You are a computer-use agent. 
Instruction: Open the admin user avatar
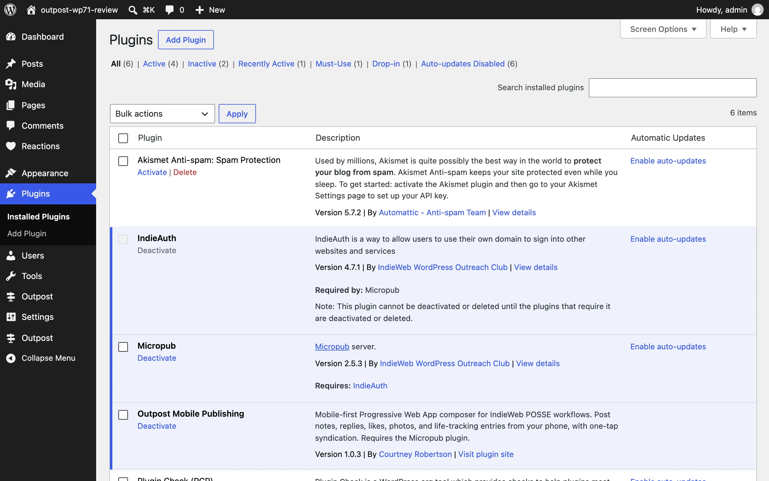757,10
